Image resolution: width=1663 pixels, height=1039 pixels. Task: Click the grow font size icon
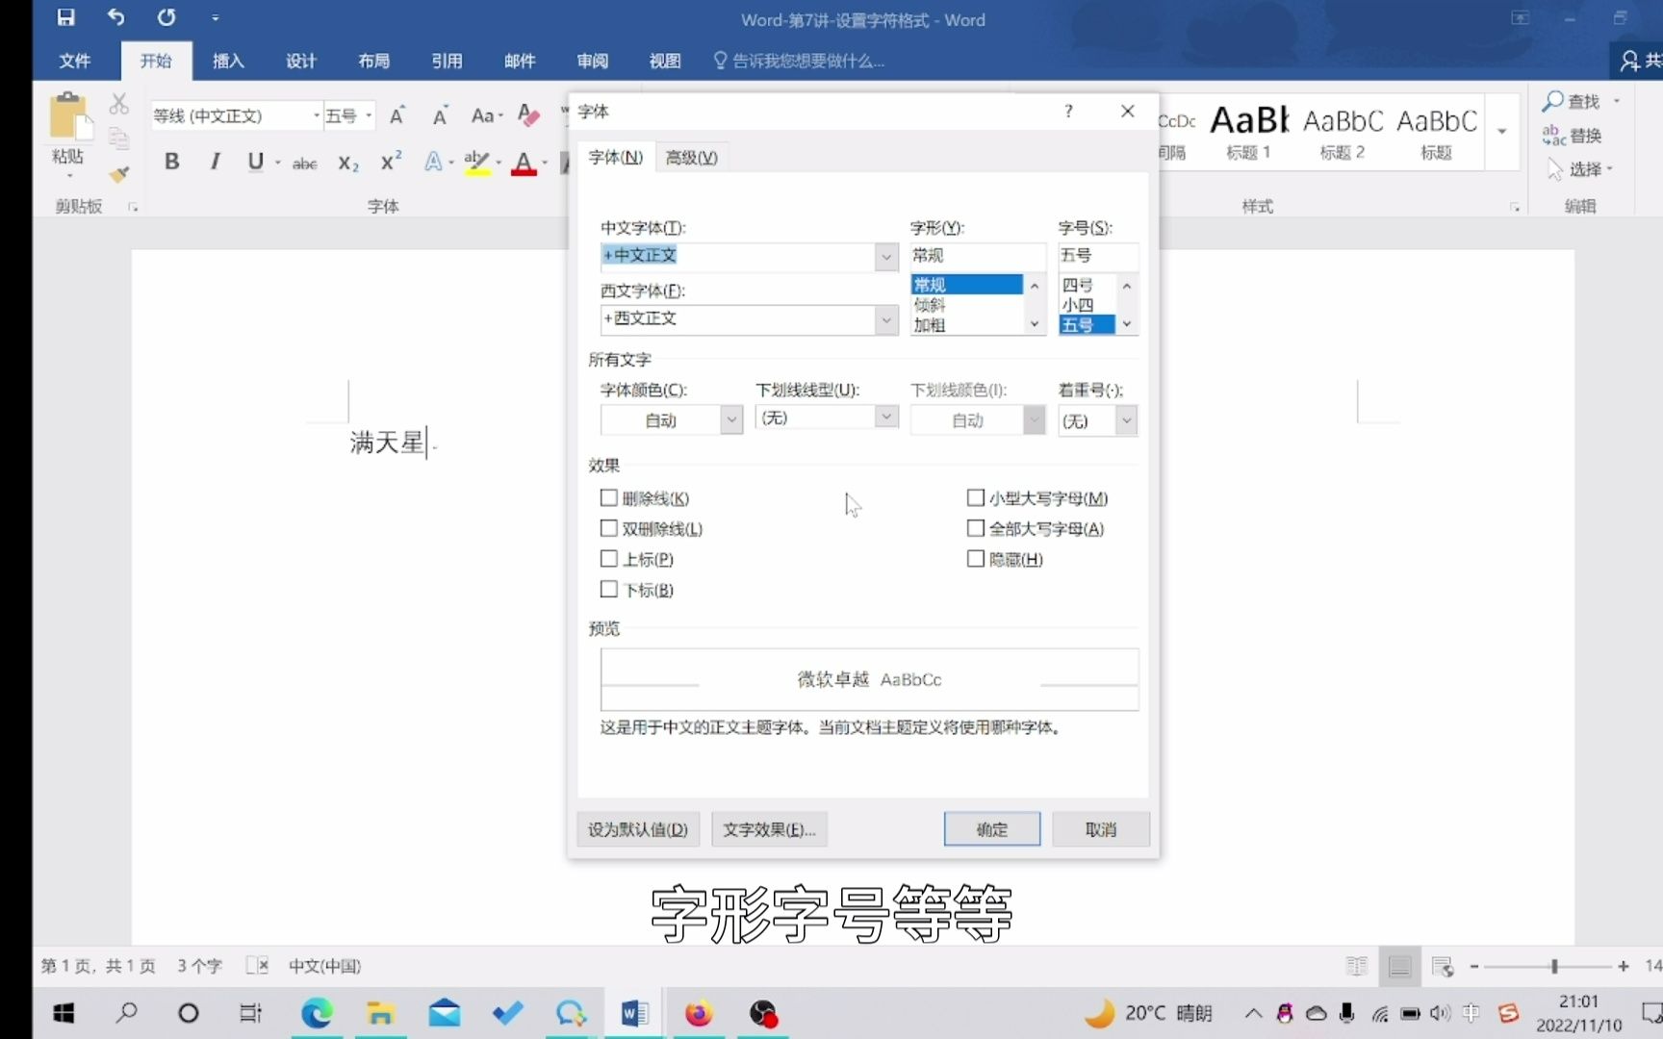point(397,116)
